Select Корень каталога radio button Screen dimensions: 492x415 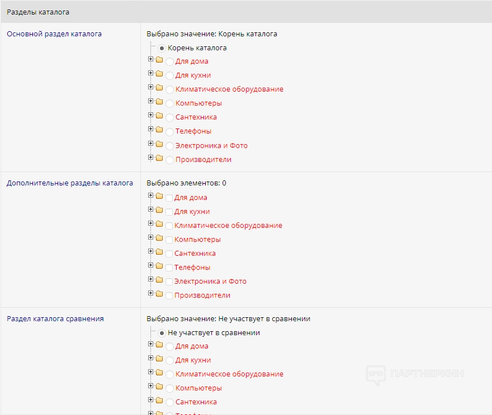(x=162, y=48)
